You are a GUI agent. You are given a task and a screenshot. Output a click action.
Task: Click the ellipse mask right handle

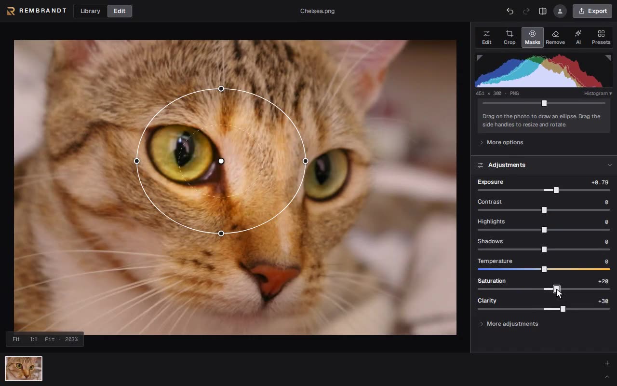(305, 161)
